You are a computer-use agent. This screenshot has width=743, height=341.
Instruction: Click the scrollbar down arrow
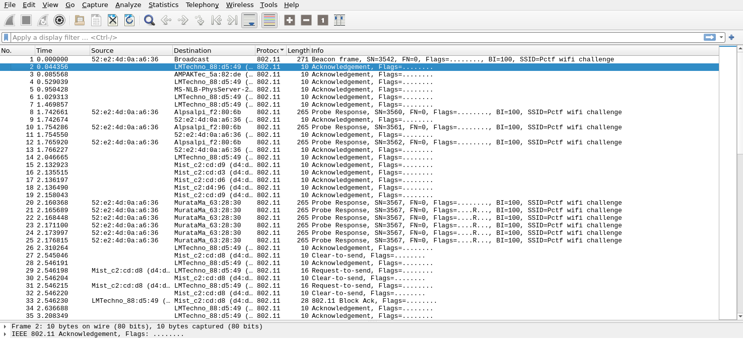[x=739, y=316]
